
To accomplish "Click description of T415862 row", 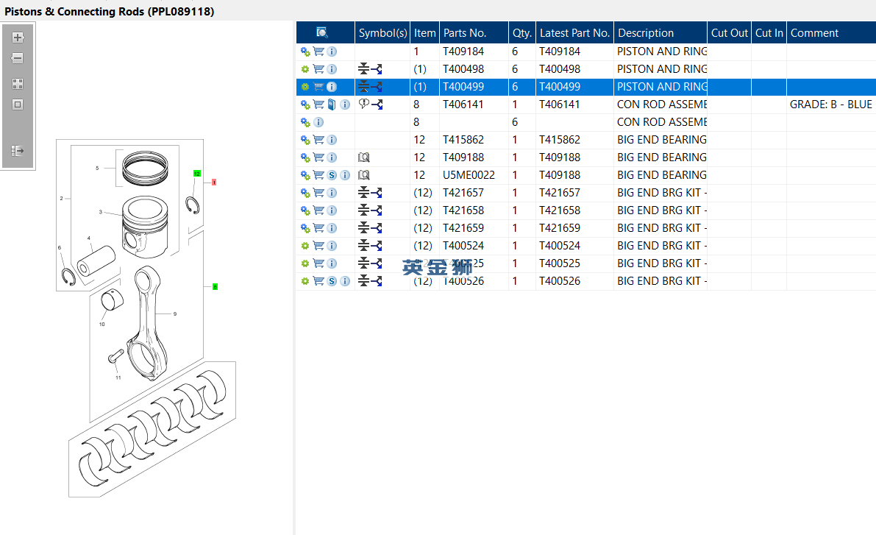I will (x=661, y=140).
